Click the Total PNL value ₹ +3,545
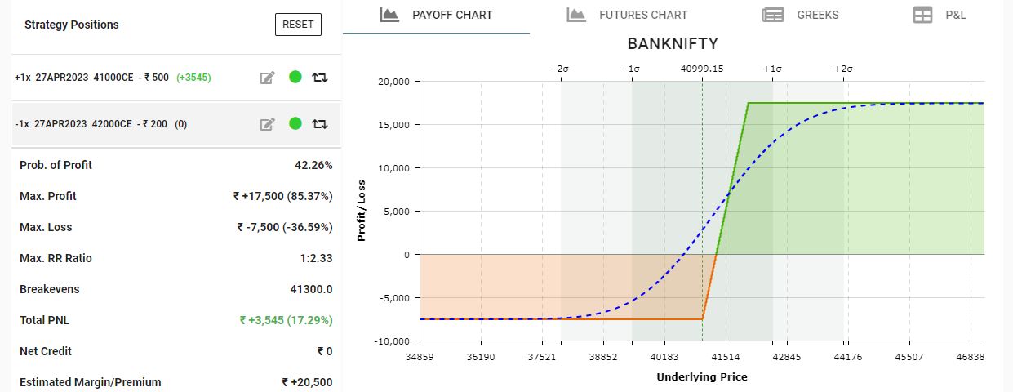The image size is (1013, 392). [x=286, y=320]
